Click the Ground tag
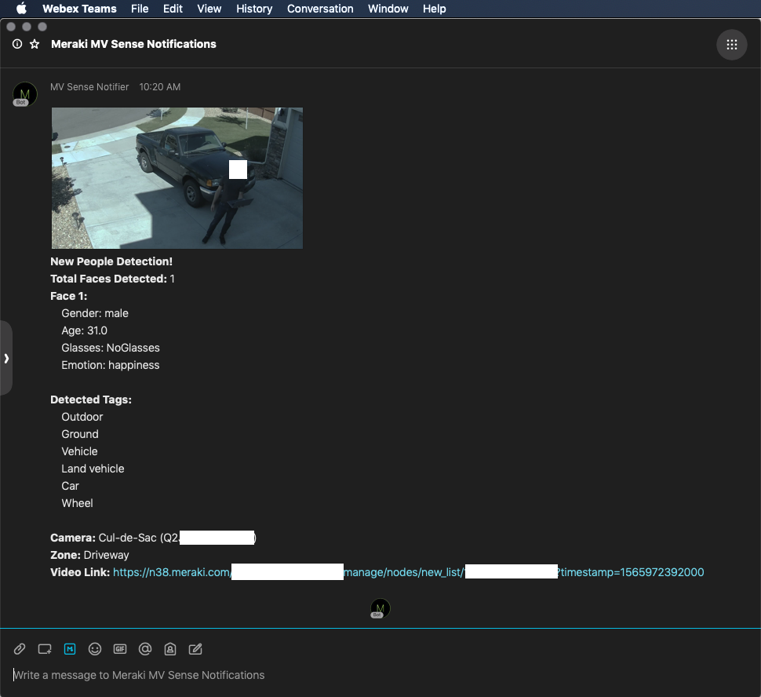The width and height of the screenshot is (761, 697). pyautogui.click(x=80, y=434)
